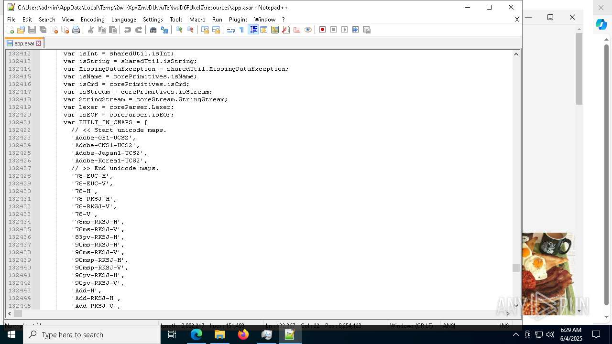Click horizontal scrollbar left arrow
The image size is (612, 344).
(x=9, y=313)
